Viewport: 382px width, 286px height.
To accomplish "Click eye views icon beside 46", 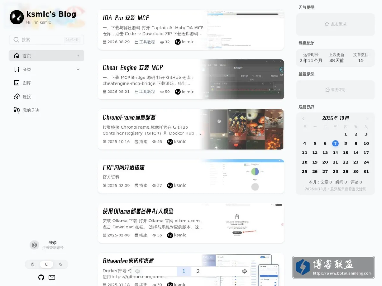I will pyautogui.click(x=154, y=142).
